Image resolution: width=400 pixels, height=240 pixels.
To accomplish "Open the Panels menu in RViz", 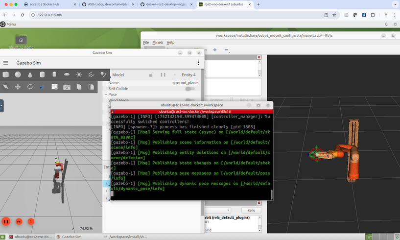I will [158, 43].
